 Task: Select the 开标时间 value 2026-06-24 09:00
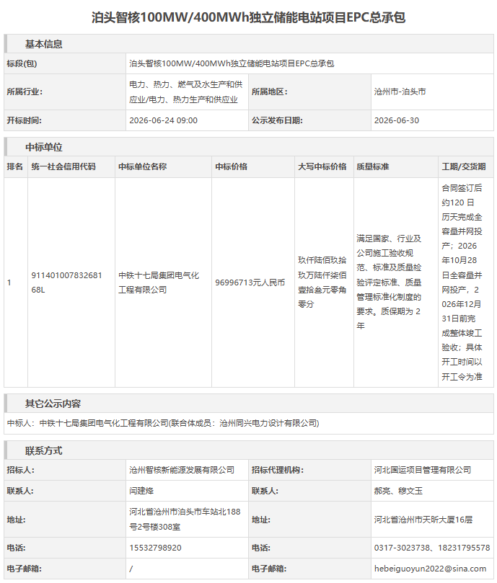tap(164, 120)
